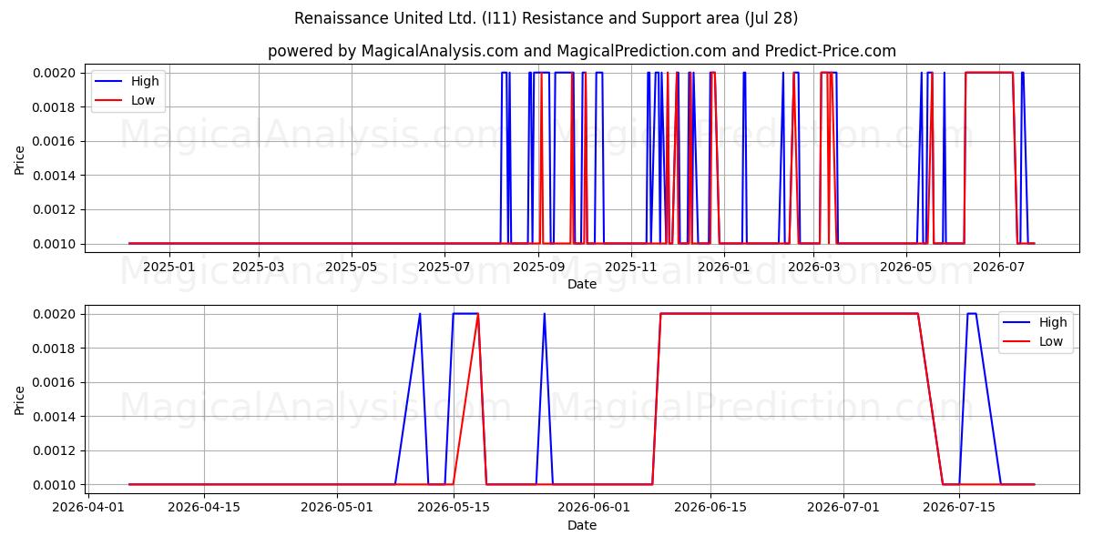Viewport: 1093px width, 546px height.
Task: Click the top chart 'Date' x-axis label
Action: (x=582, y=284)
